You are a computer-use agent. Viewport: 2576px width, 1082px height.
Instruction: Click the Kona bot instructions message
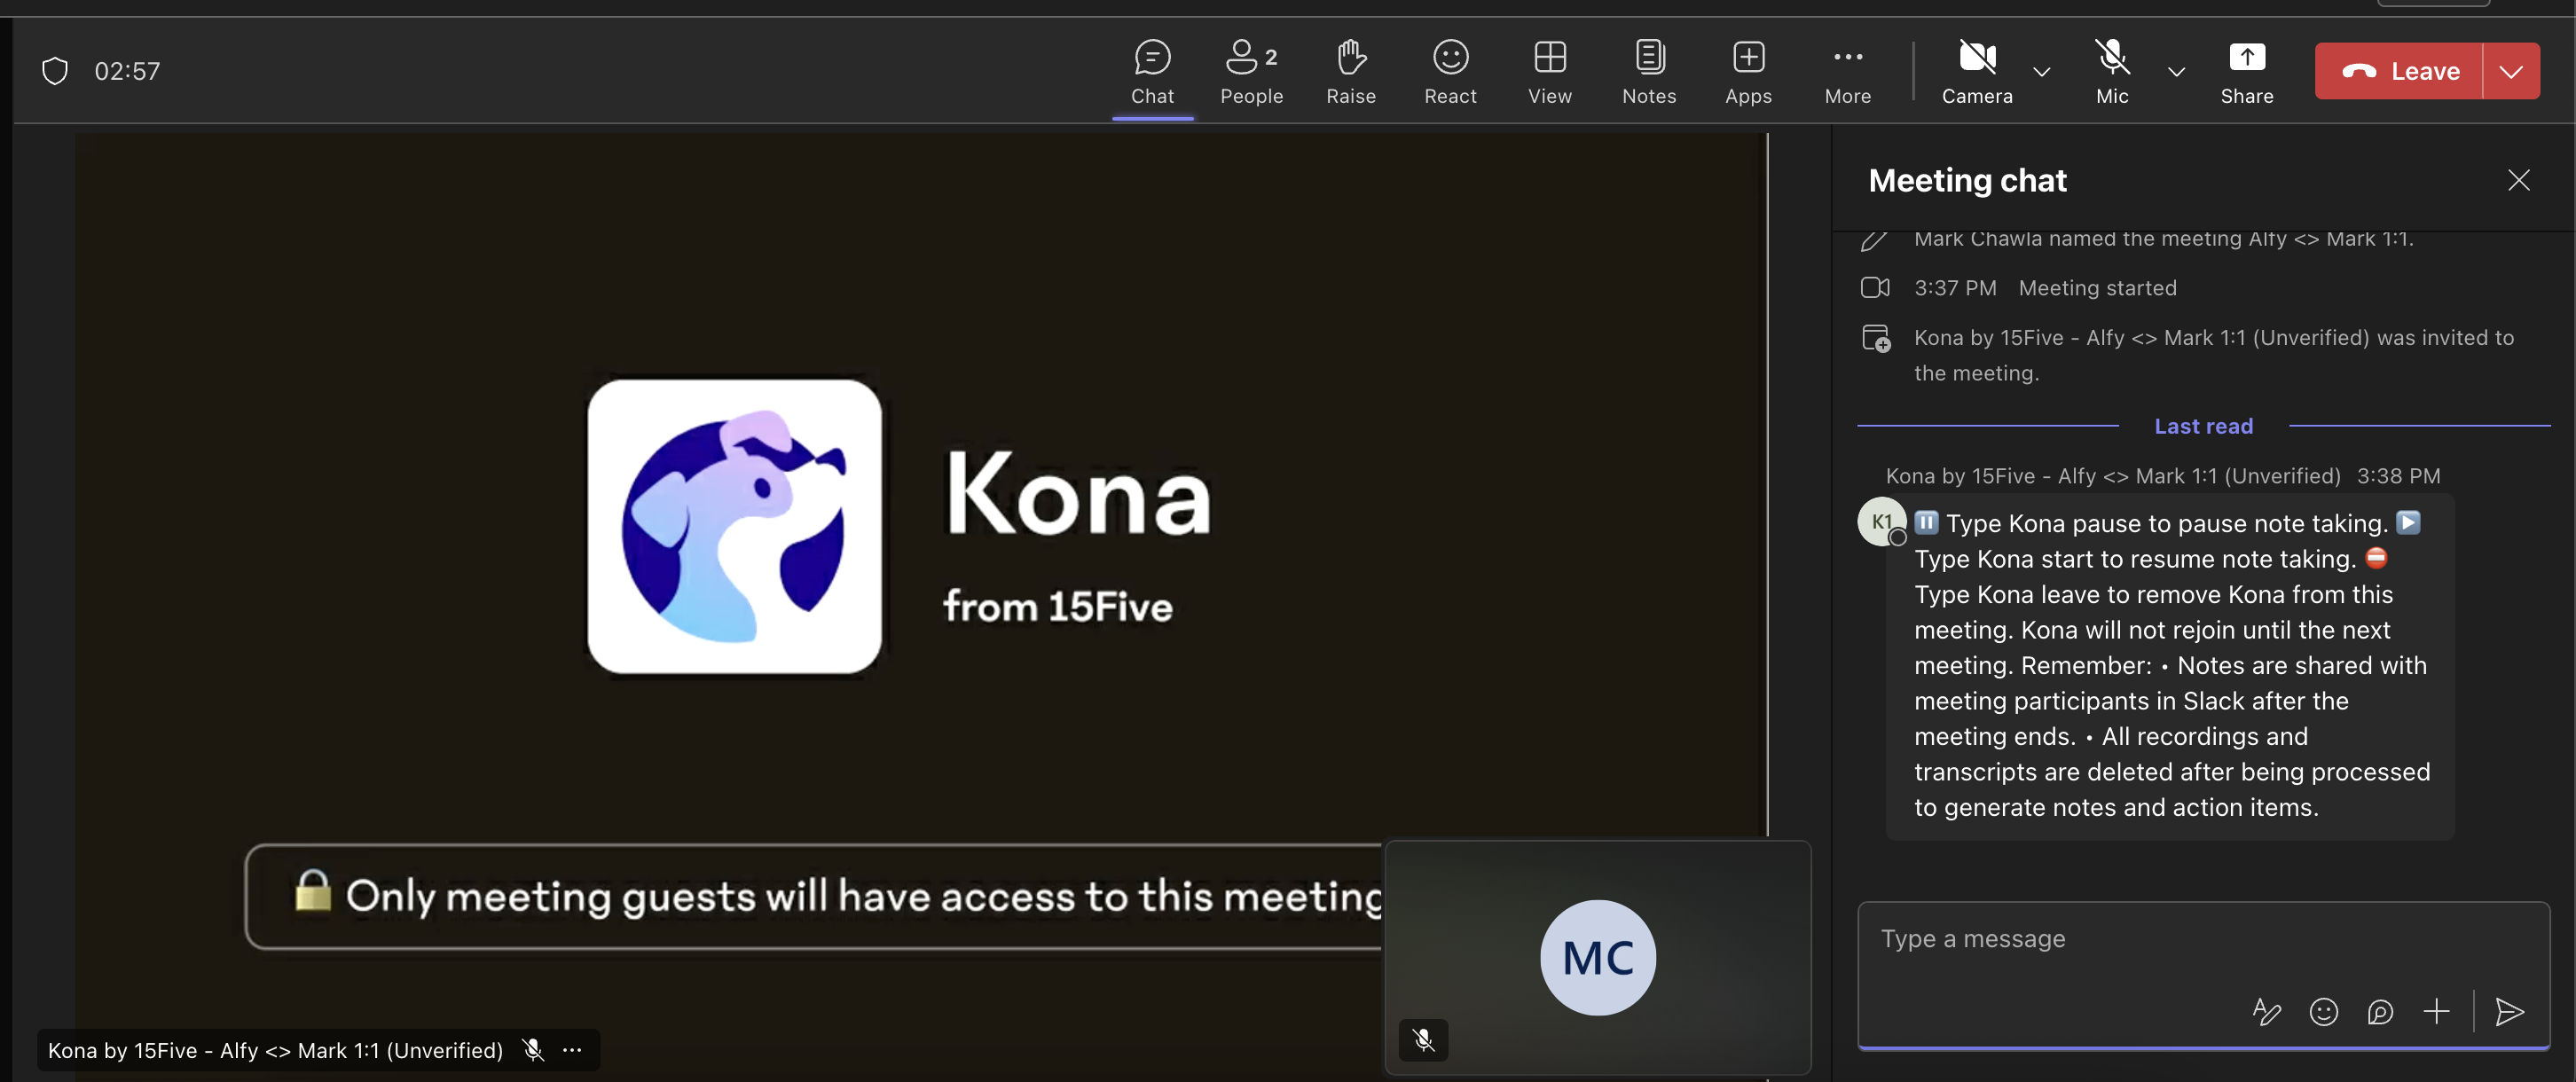pyautogui.click(x=2170, y=666)
